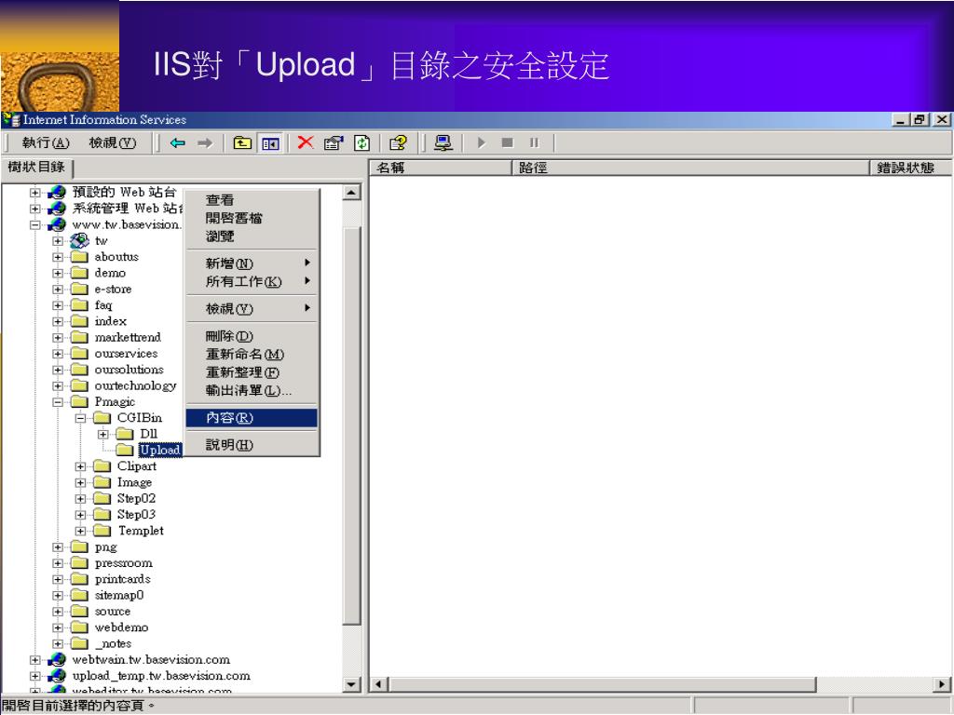Viewport: 954px width, 715px height.
Task: Click the tw virtual directory icon
Action: point(80,241)
